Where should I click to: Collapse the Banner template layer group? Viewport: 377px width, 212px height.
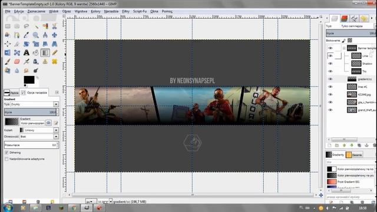click(344, 48)
